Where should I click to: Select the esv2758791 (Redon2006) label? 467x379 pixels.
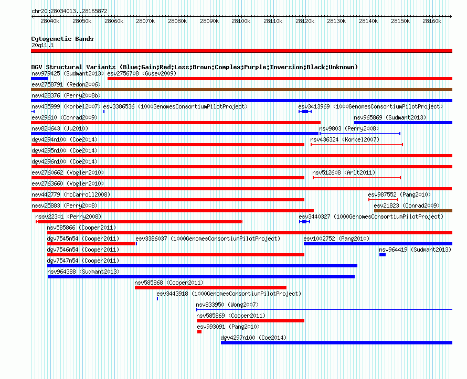coord(66,84)
